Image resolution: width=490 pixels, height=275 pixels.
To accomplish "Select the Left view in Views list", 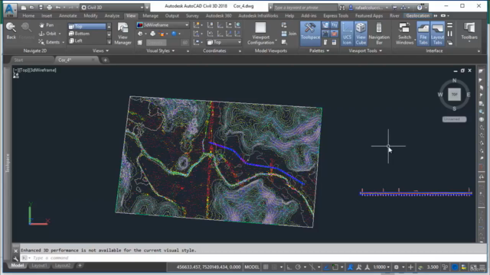I will click(87, 40).
